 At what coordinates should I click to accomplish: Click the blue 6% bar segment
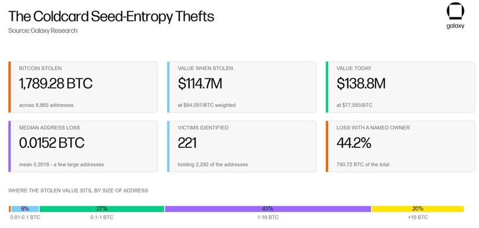pyautogui.click(x=25, y=209)
